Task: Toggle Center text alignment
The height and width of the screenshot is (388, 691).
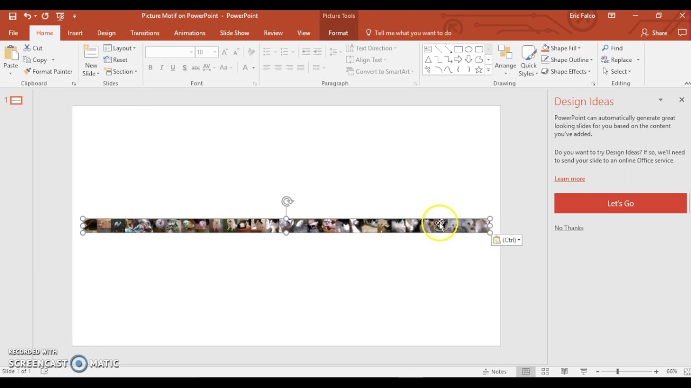Action: tap(278, 68)
